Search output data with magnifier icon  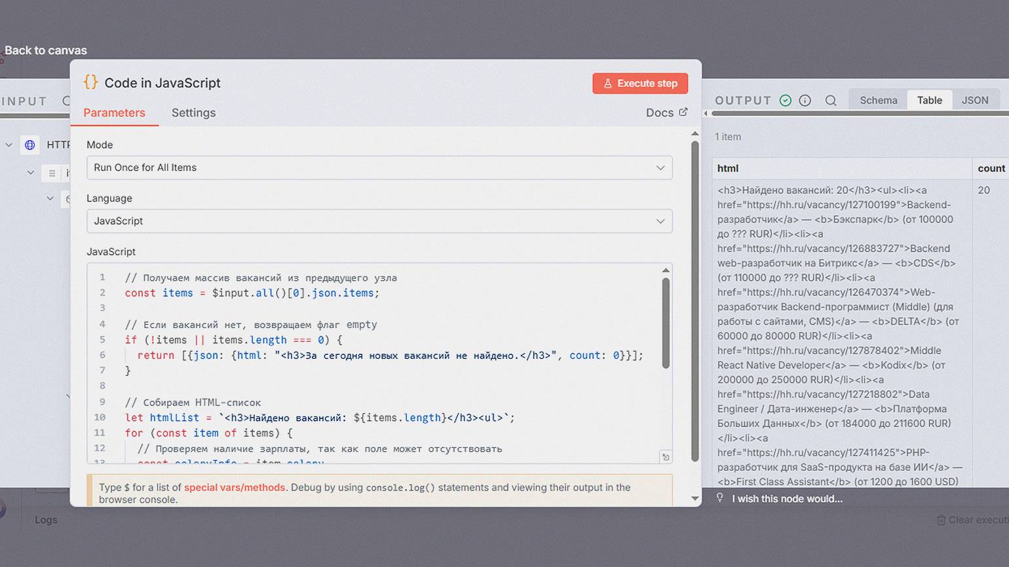point(831,100)
